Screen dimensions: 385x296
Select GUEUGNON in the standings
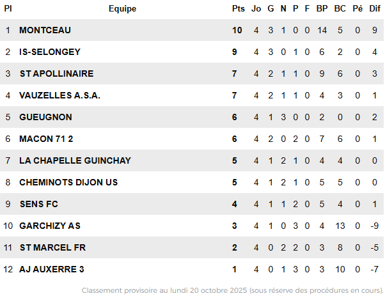point(45,117)
